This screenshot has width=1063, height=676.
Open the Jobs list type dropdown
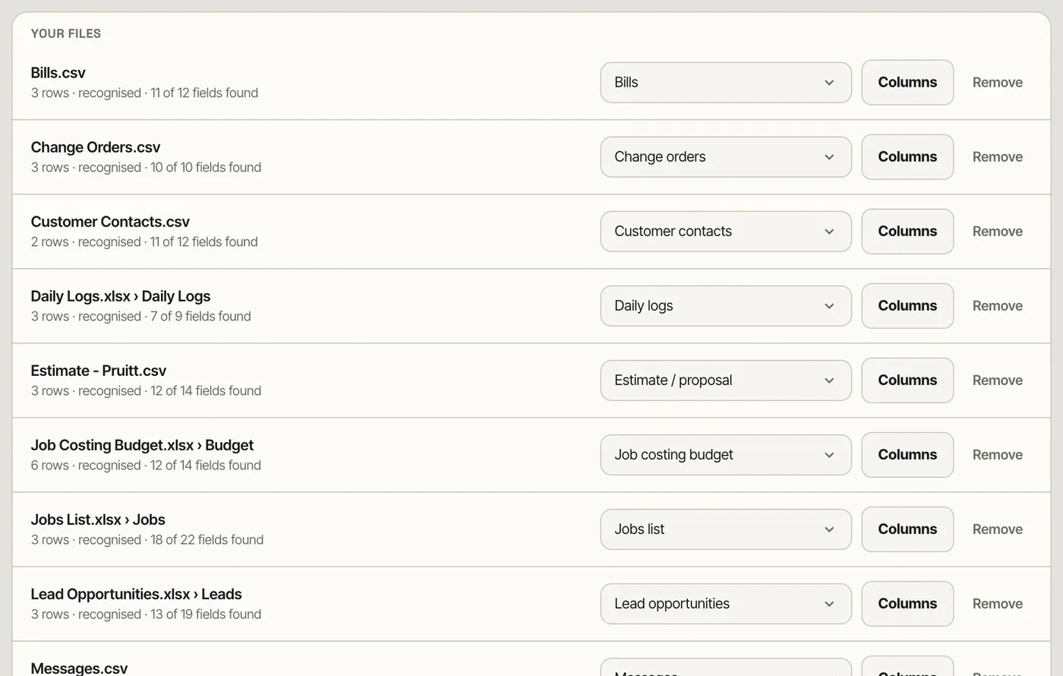(726, 529)
